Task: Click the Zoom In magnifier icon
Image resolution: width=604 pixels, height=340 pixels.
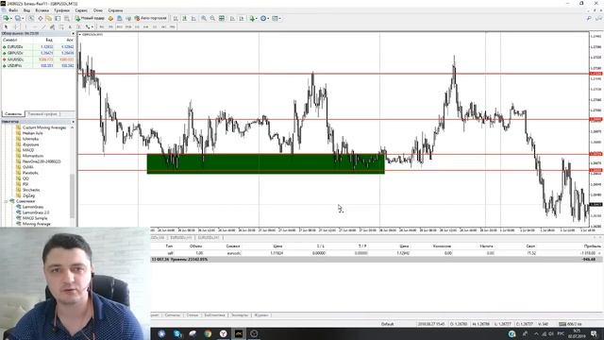Action: pyautogui.click(x=204, y=18)
